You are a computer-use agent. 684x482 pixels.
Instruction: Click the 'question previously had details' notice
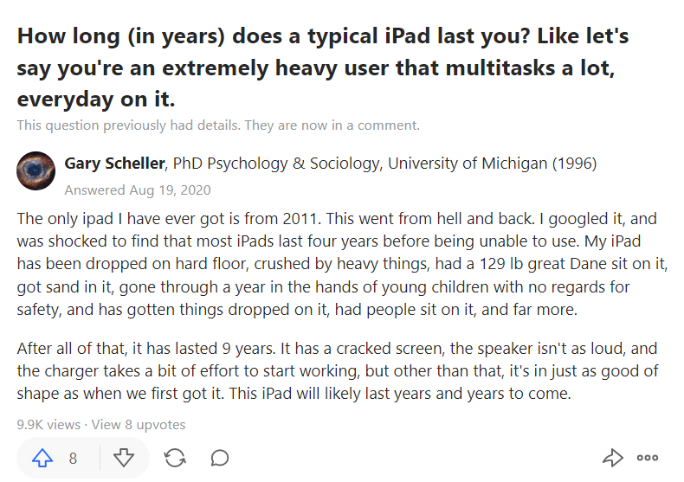[x=218, y=125]
